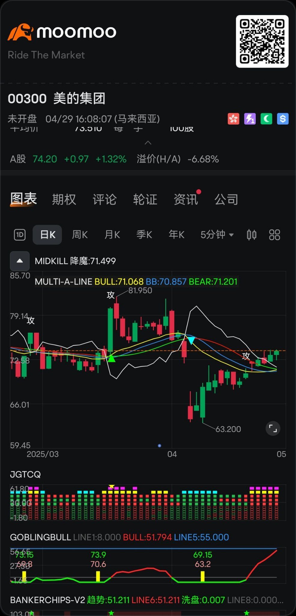296x616 pixels.
Task: Open the 评论 tab
Action: click(x=105, y=199)
